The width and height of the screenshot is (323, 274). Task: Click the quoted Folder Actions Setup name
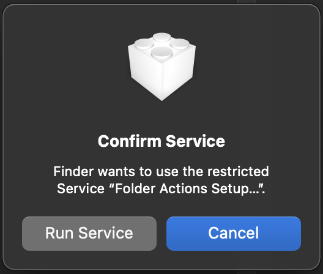coord(187,188)
